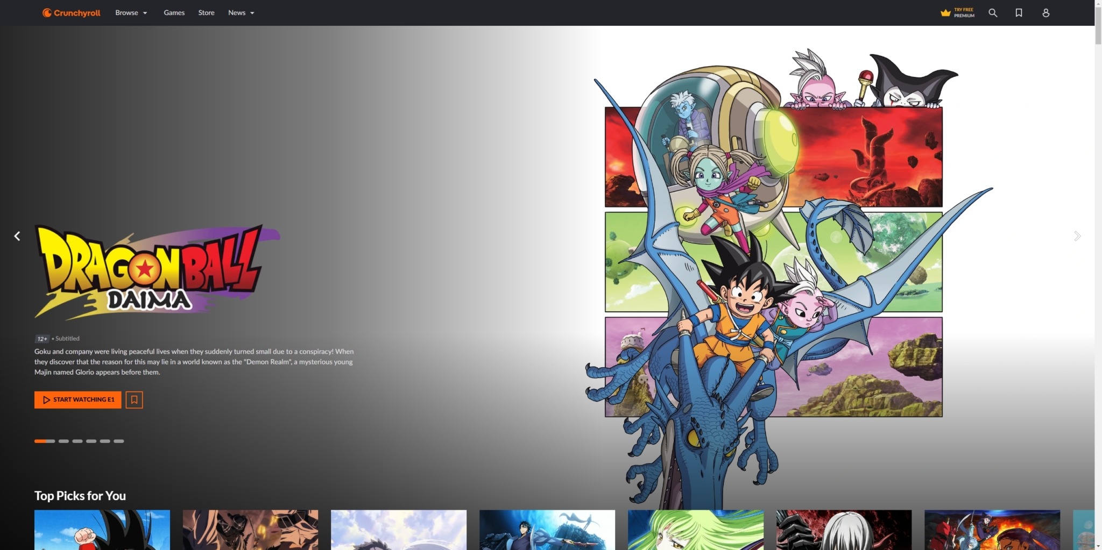Image resolution: width=1102 pixels, height=550 pixels.
Task: Open the Games menu item
Action: pyautogui.click(x=174, y=13)
